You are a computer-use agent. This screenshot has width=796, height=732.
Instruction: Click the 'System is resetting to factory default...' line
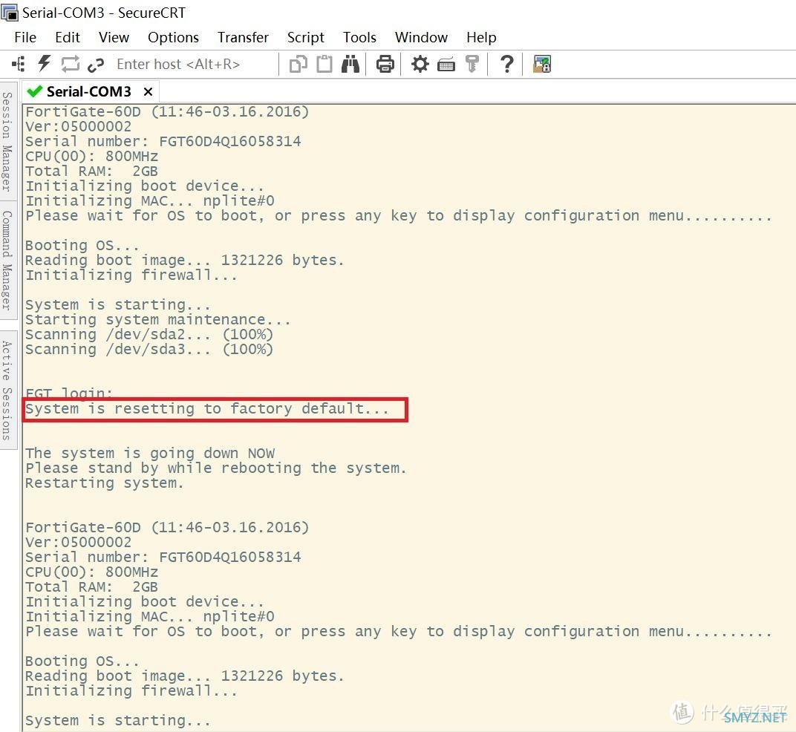(207, 408)
